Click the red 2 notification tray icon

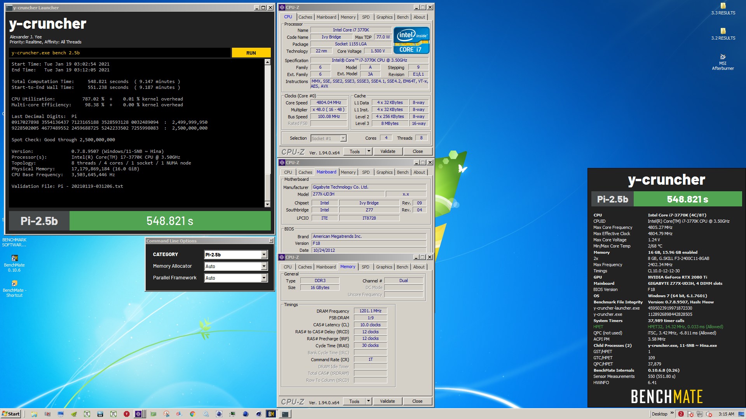click(681, 414)
